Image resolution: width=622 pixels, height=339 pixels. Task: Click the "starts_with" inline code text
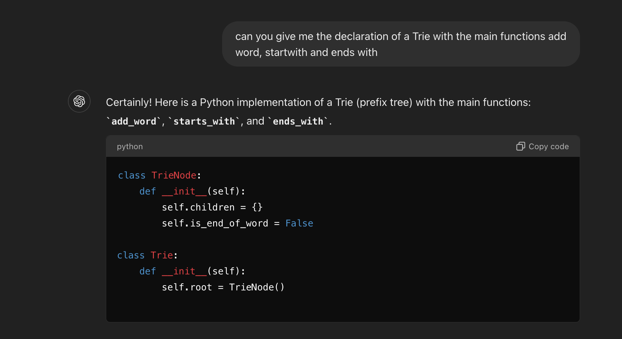point(204,121)
